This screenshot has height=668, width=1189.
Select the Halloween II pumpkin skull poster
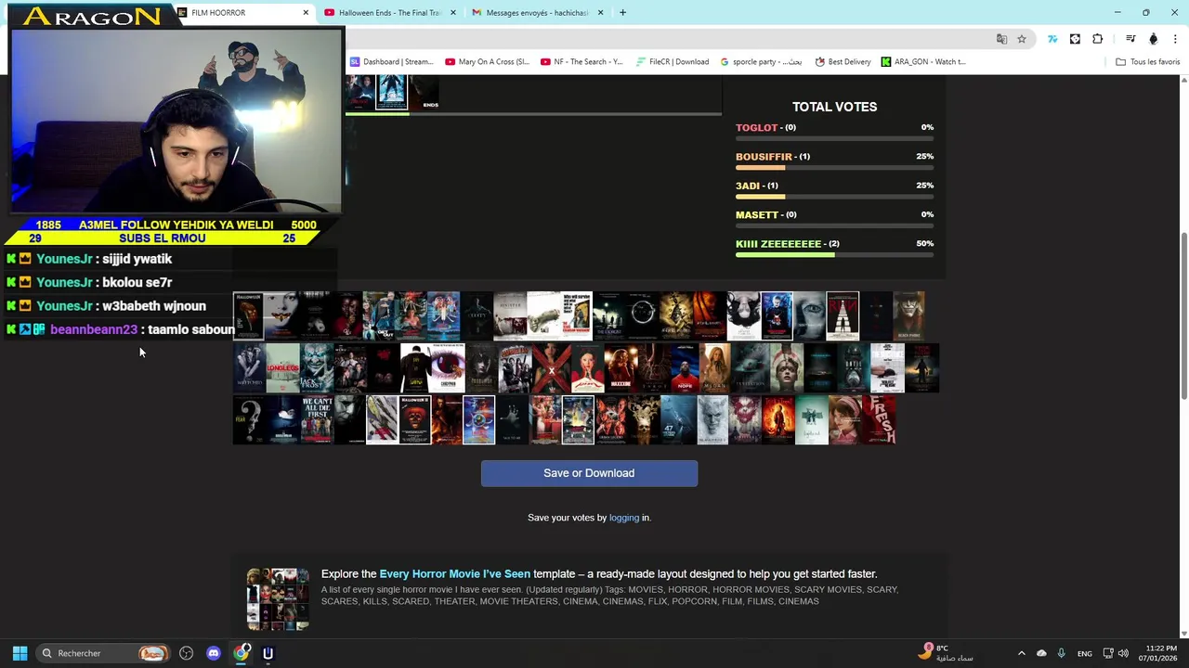click(414, 420)
